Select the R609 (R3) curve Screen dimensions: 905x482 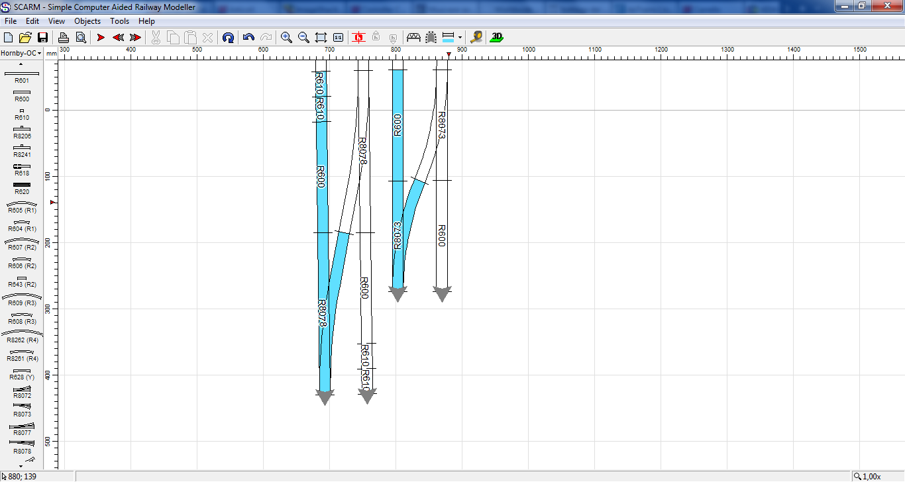(x=22, y=299)
